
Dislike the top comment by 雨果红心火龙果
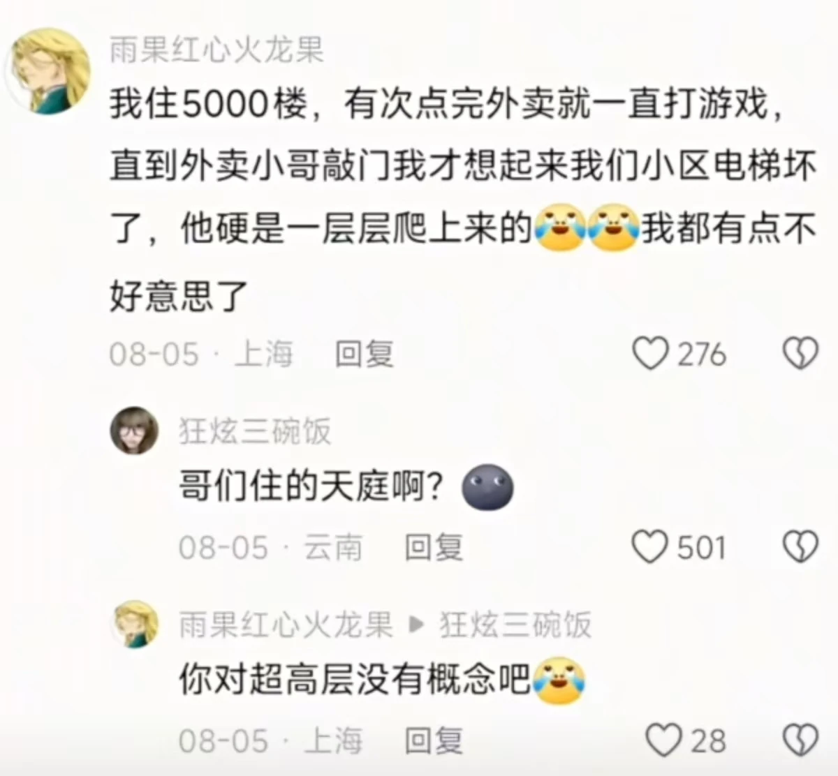point(800,354)
